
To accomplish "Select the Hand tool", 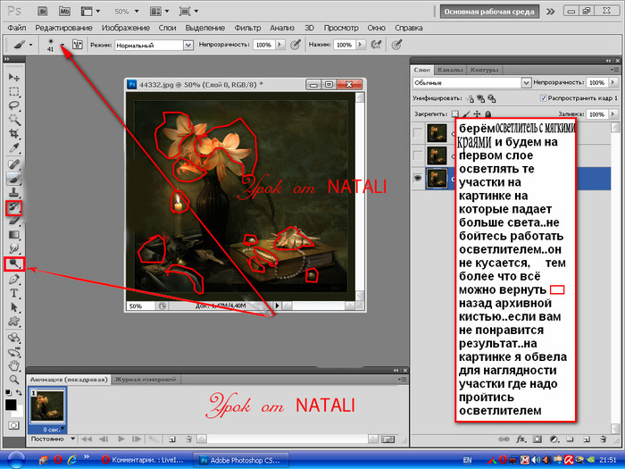I will point(14,365).
